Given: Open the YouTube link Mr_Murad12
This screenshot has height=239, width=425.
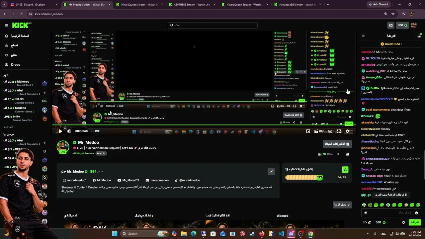Looking at the screenshot, I should tap(128, 180).
